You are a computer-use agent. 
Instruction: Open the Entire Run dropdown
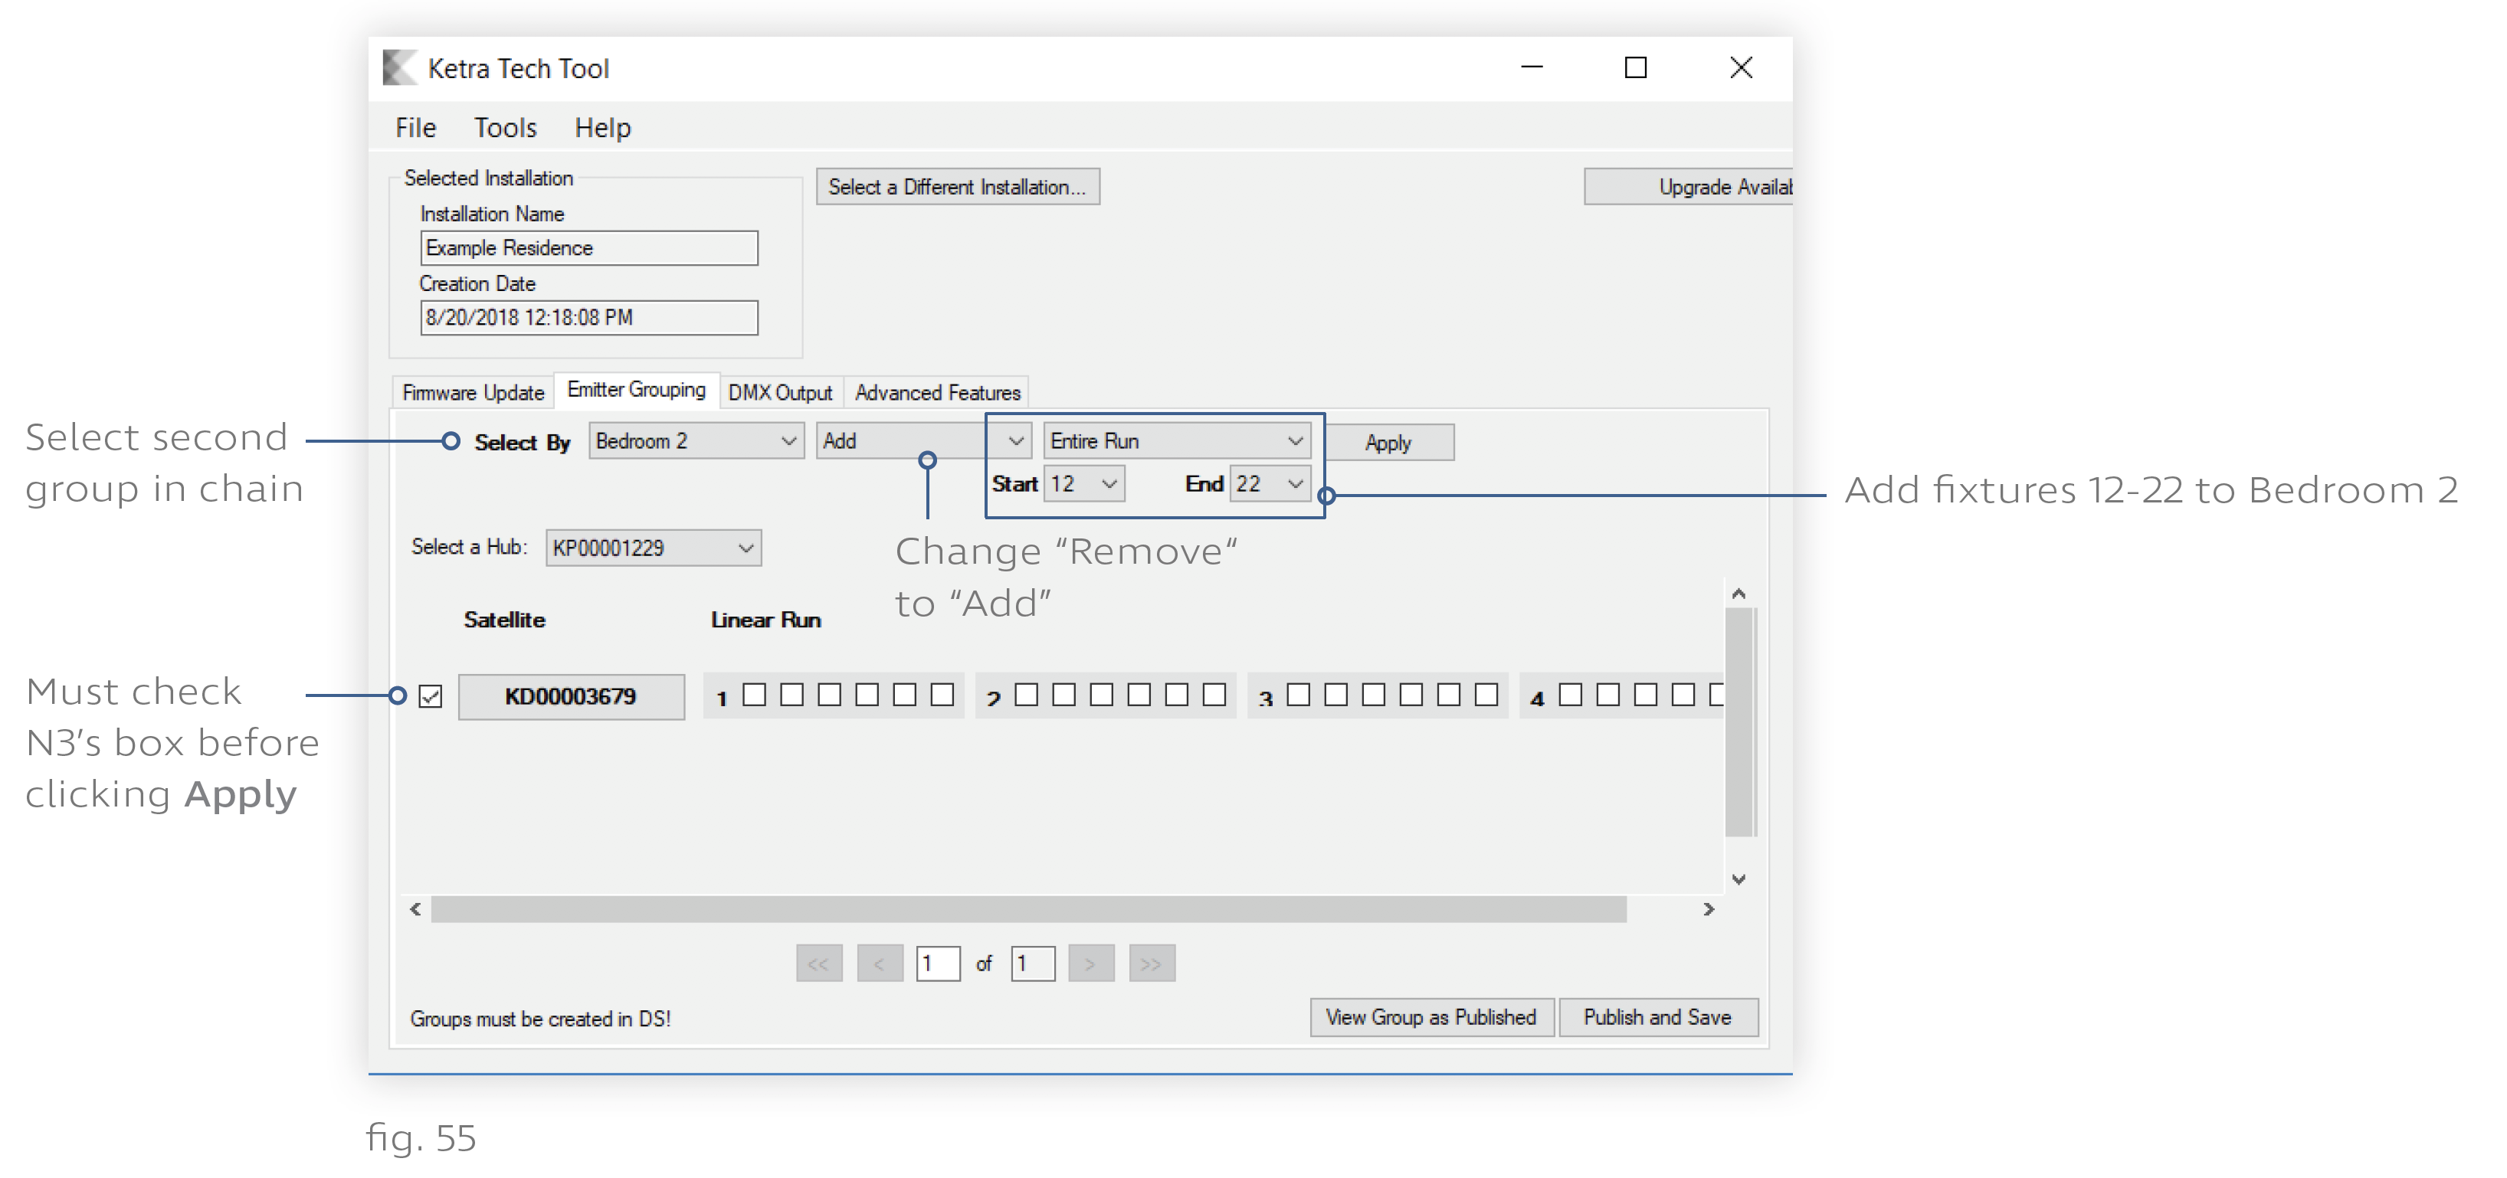1177,440
